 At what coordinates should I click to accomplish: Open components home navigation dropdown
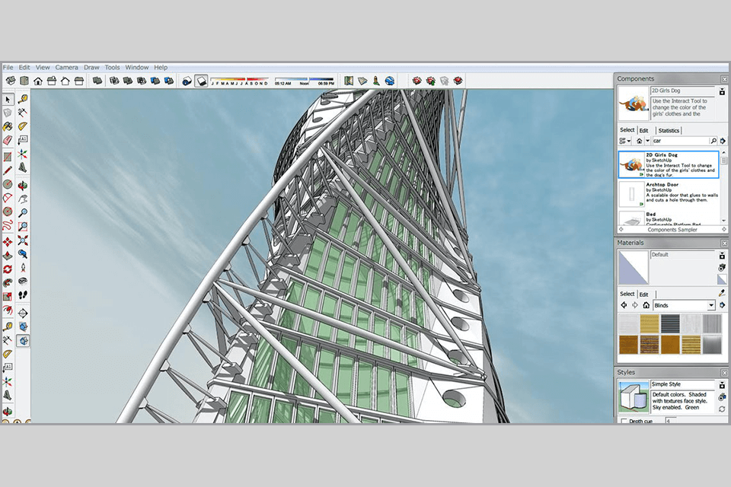tap(647, 141)
